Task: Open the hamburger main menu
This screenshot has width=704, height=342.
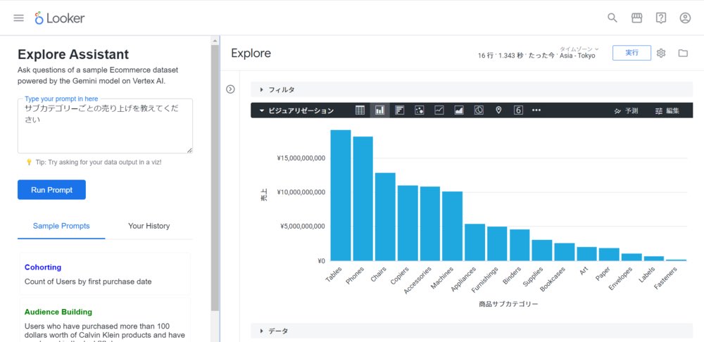Action: (18, 18)
